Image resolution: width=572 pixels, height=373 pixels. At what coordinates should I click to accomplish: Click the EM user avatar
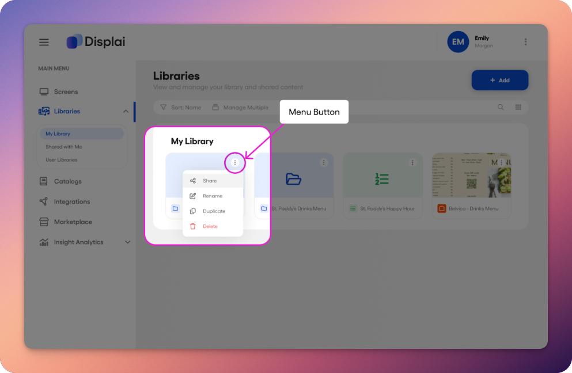458,42
